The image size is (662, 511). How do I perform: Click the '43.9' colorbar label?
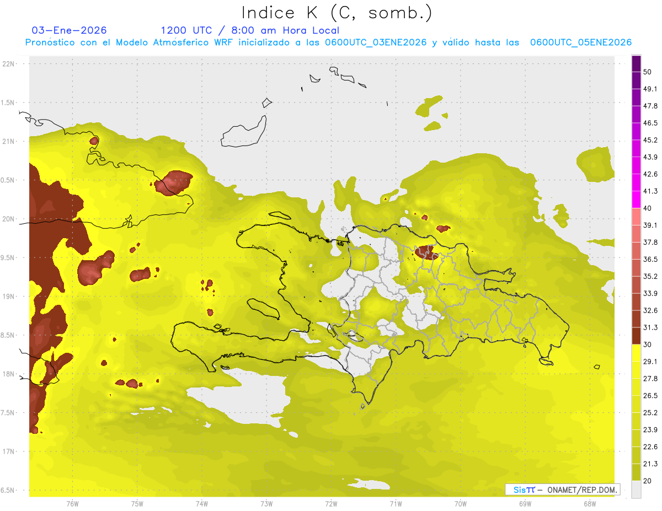tap(650, 157)
